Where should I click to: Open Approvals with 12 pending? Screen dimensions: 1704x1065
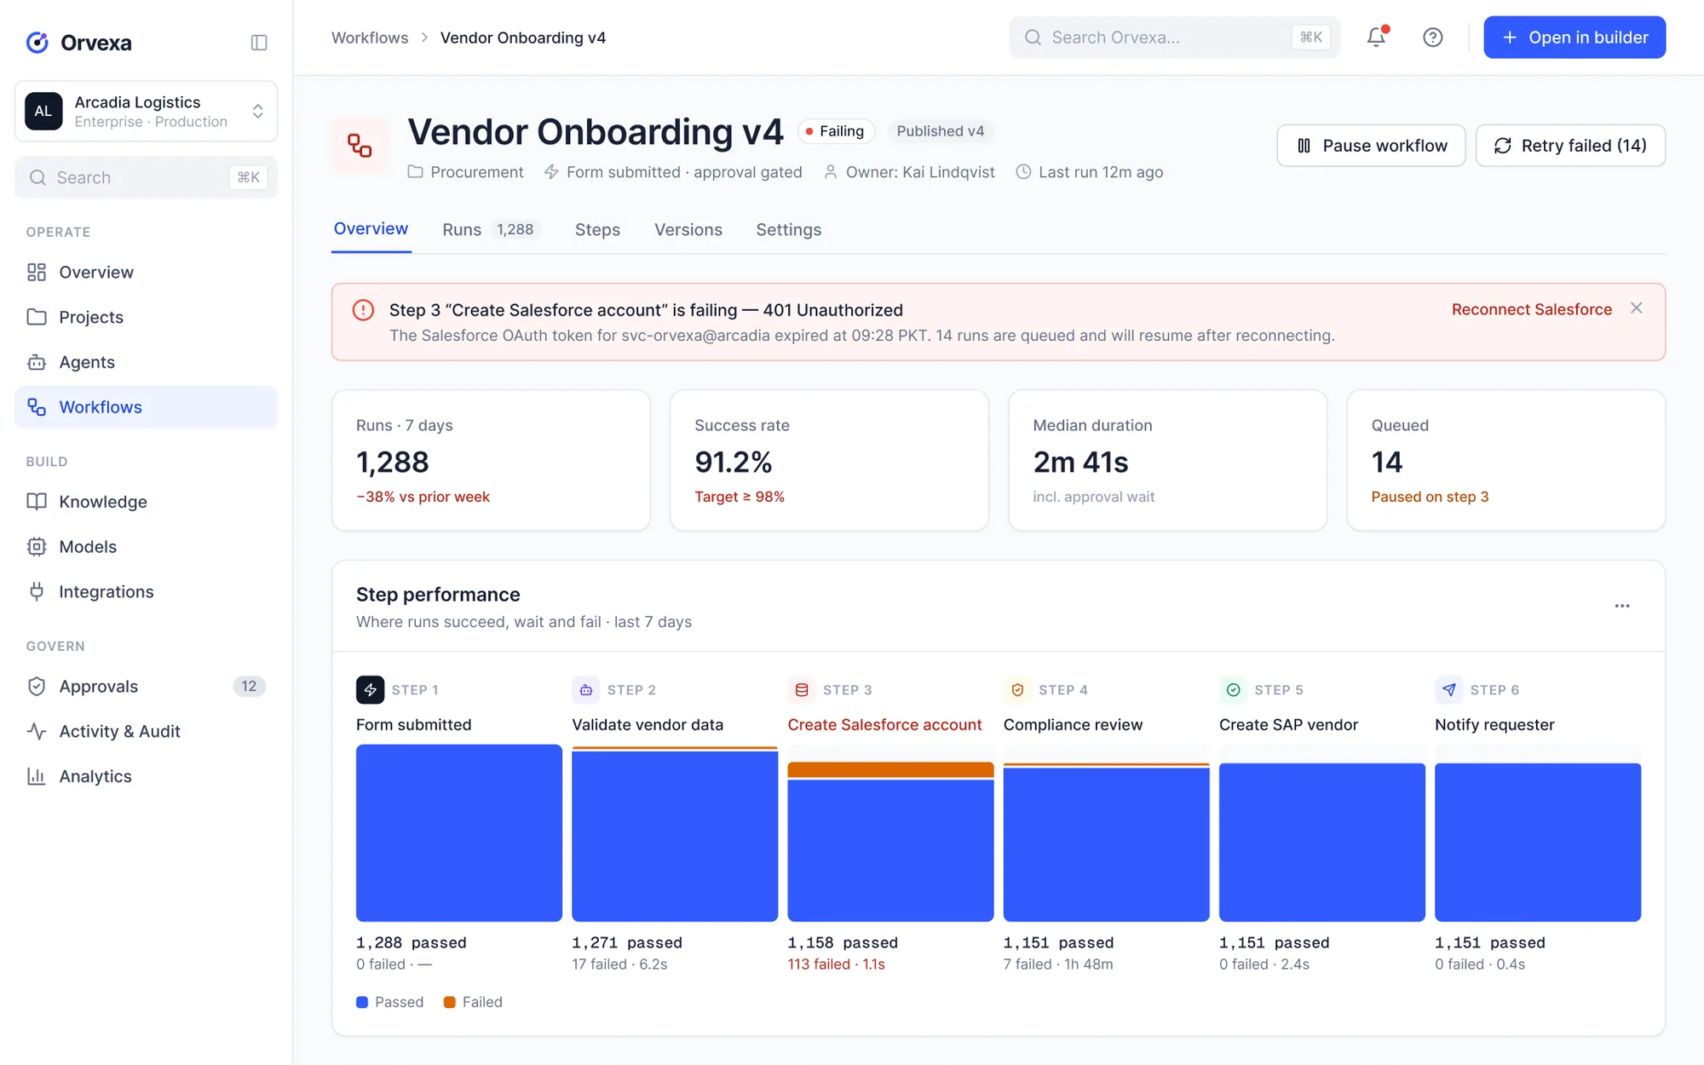click(146, 687)
